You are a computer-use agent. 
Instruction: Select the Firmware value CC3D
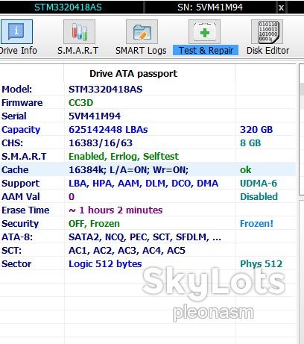tap(81, 103)
